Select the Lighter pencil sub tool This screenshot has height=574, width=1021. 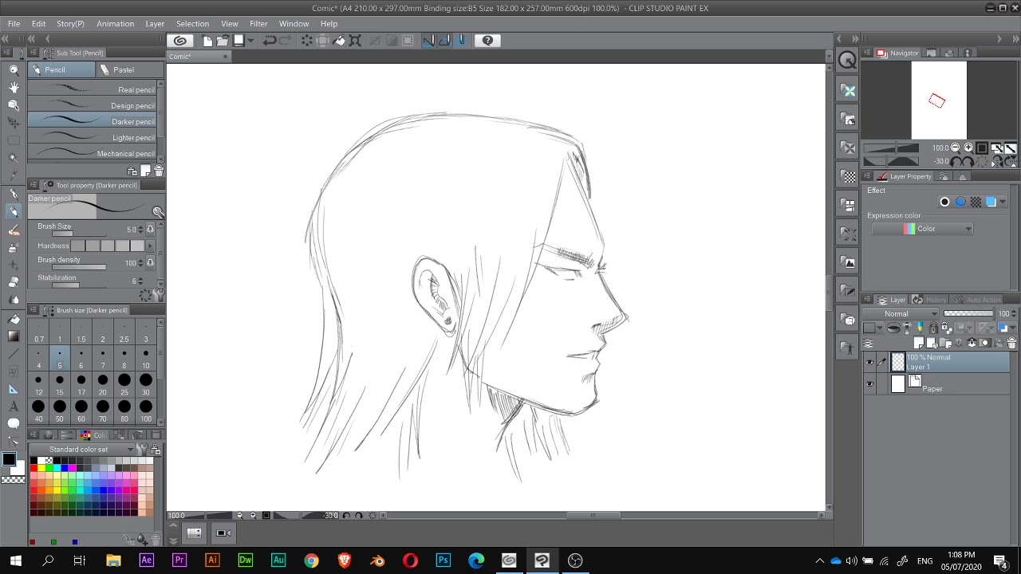(x=93, y=137)
